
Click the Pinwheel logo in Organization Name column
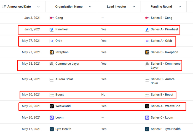tap(52, 29)
